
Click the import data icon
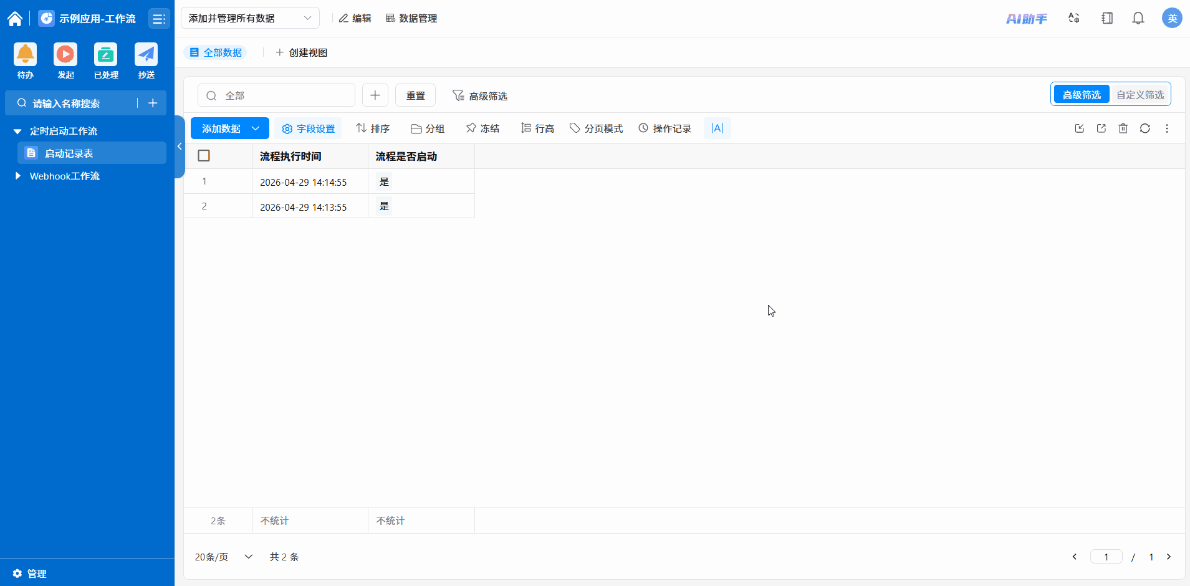pos(1080,128)
